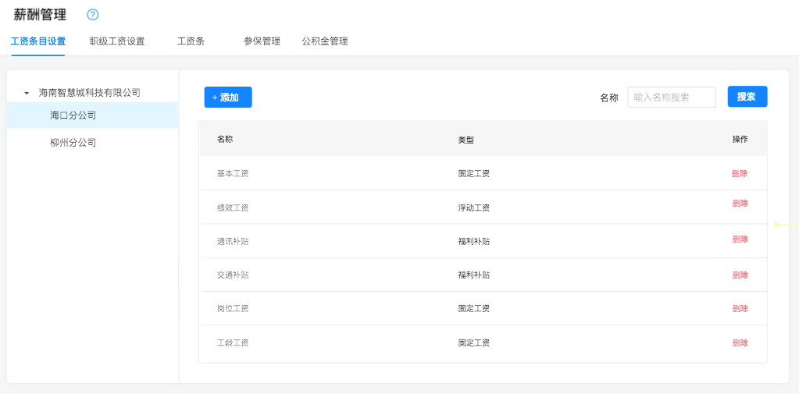The image size is (799, 394).
Task: Select 海口分公司 in the company tree
Action: [x=73, y=115]
